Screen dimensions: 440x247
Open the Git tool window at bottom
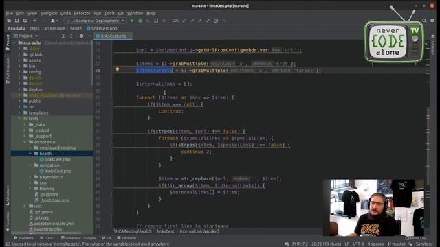point(107,238)
